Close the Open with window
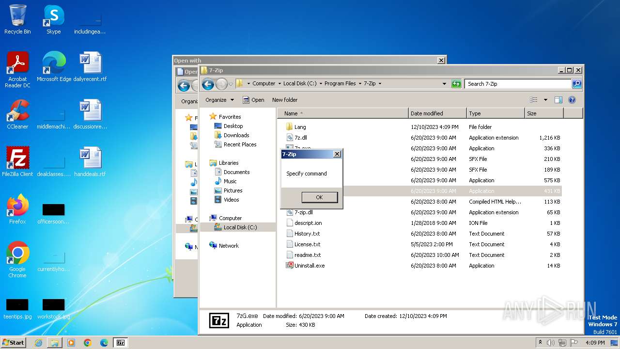This screenshot has height=349, width=620. tap(441, 61)
